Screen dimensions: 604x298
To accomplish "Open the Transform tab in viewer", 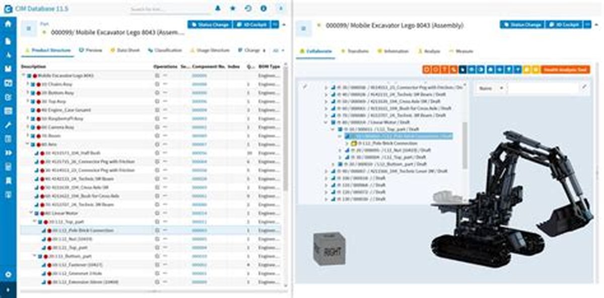I will [x=355, y=51].
